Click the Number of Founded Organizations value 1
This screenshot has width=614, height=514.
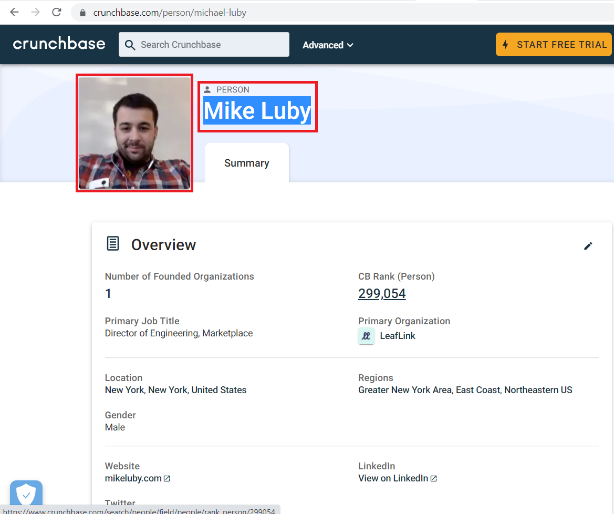(109, 293)
